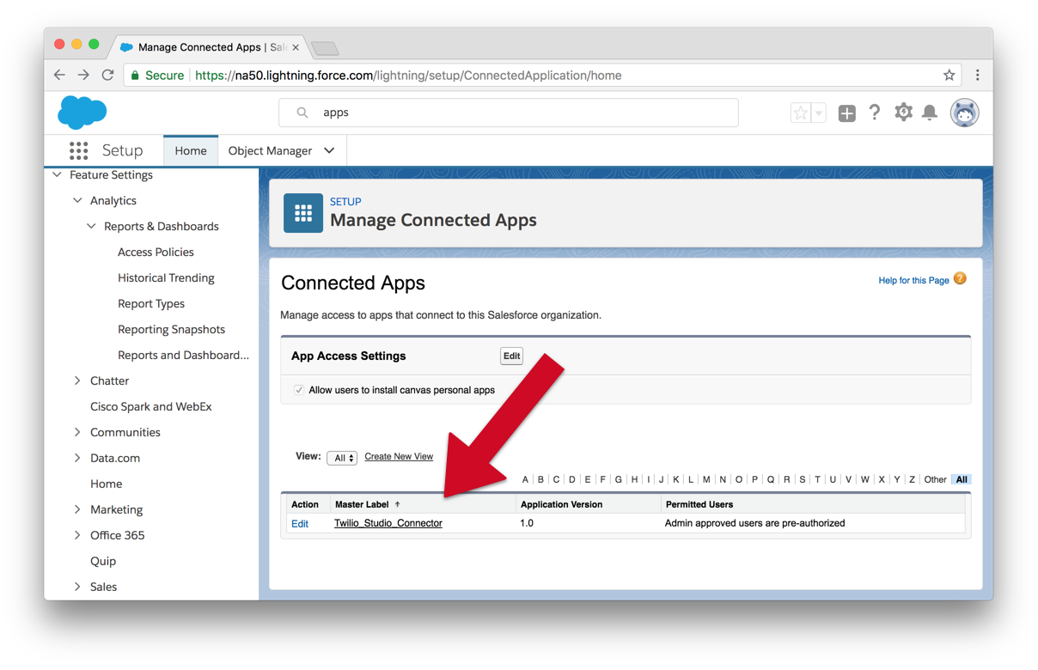Click the Permitted Users column header
1038x670 pixels.
click(x=699, y=504)
